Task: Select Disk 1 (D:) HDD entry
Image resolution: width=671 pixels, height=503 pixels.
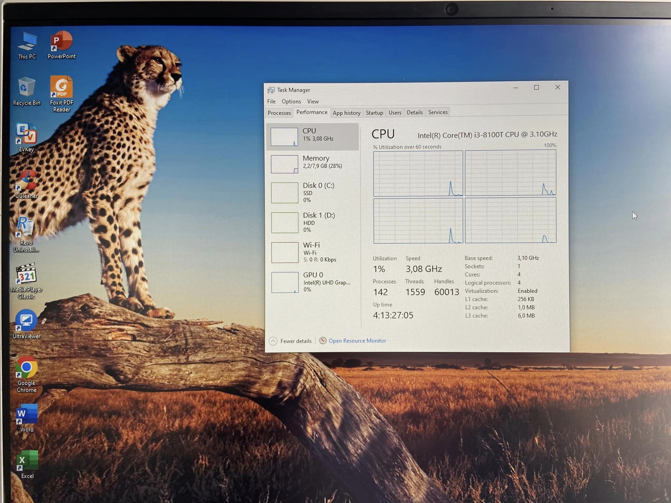Action: coord(313,222)
